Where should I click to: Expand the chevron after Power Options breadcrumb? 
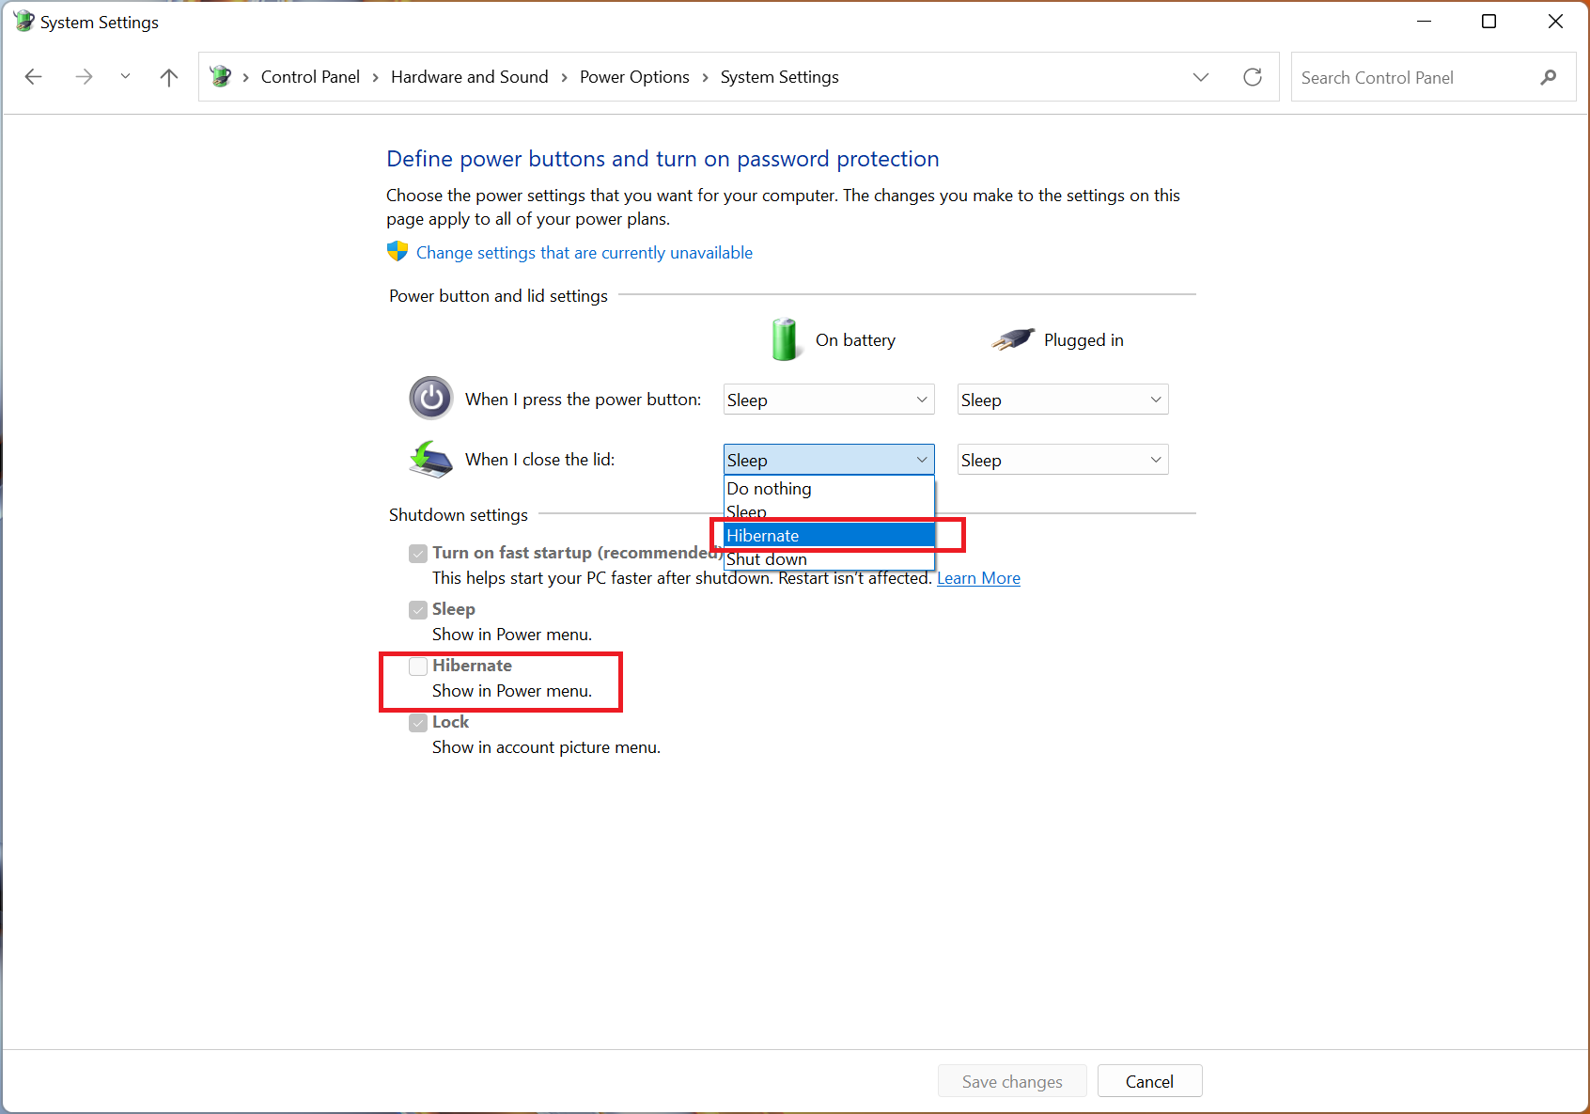[705, 77]
